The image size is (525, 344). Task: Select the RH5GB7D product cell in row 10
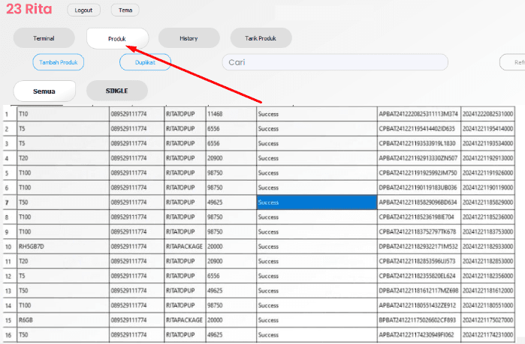click(x=63, y=247)
